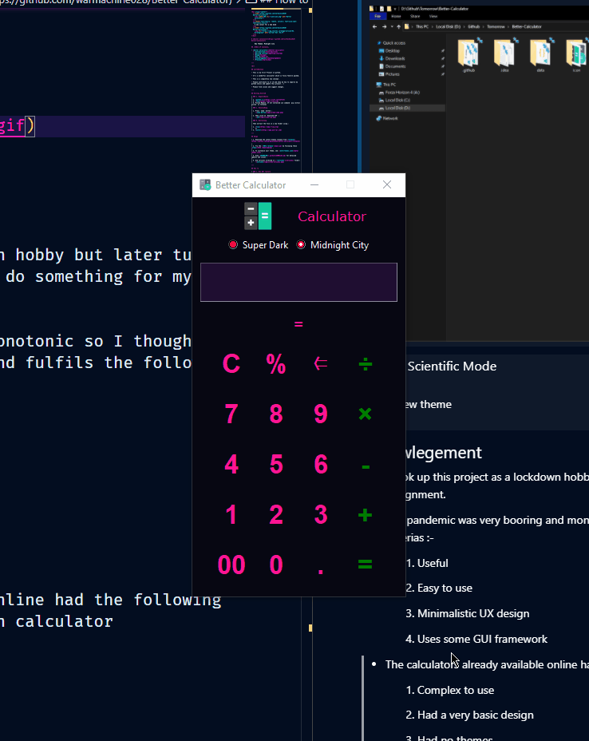
Task: Click the Better Calculator logo icon
Action: coord(258,216)
